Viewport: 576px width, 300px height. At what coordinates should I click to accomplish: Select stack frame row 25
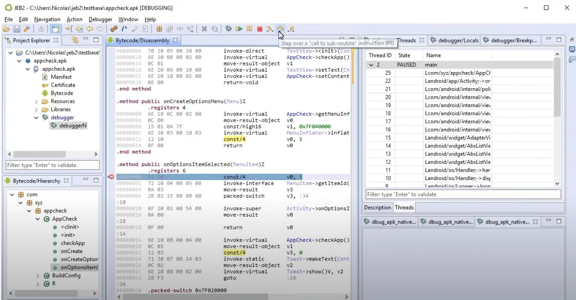pos(459,73)
